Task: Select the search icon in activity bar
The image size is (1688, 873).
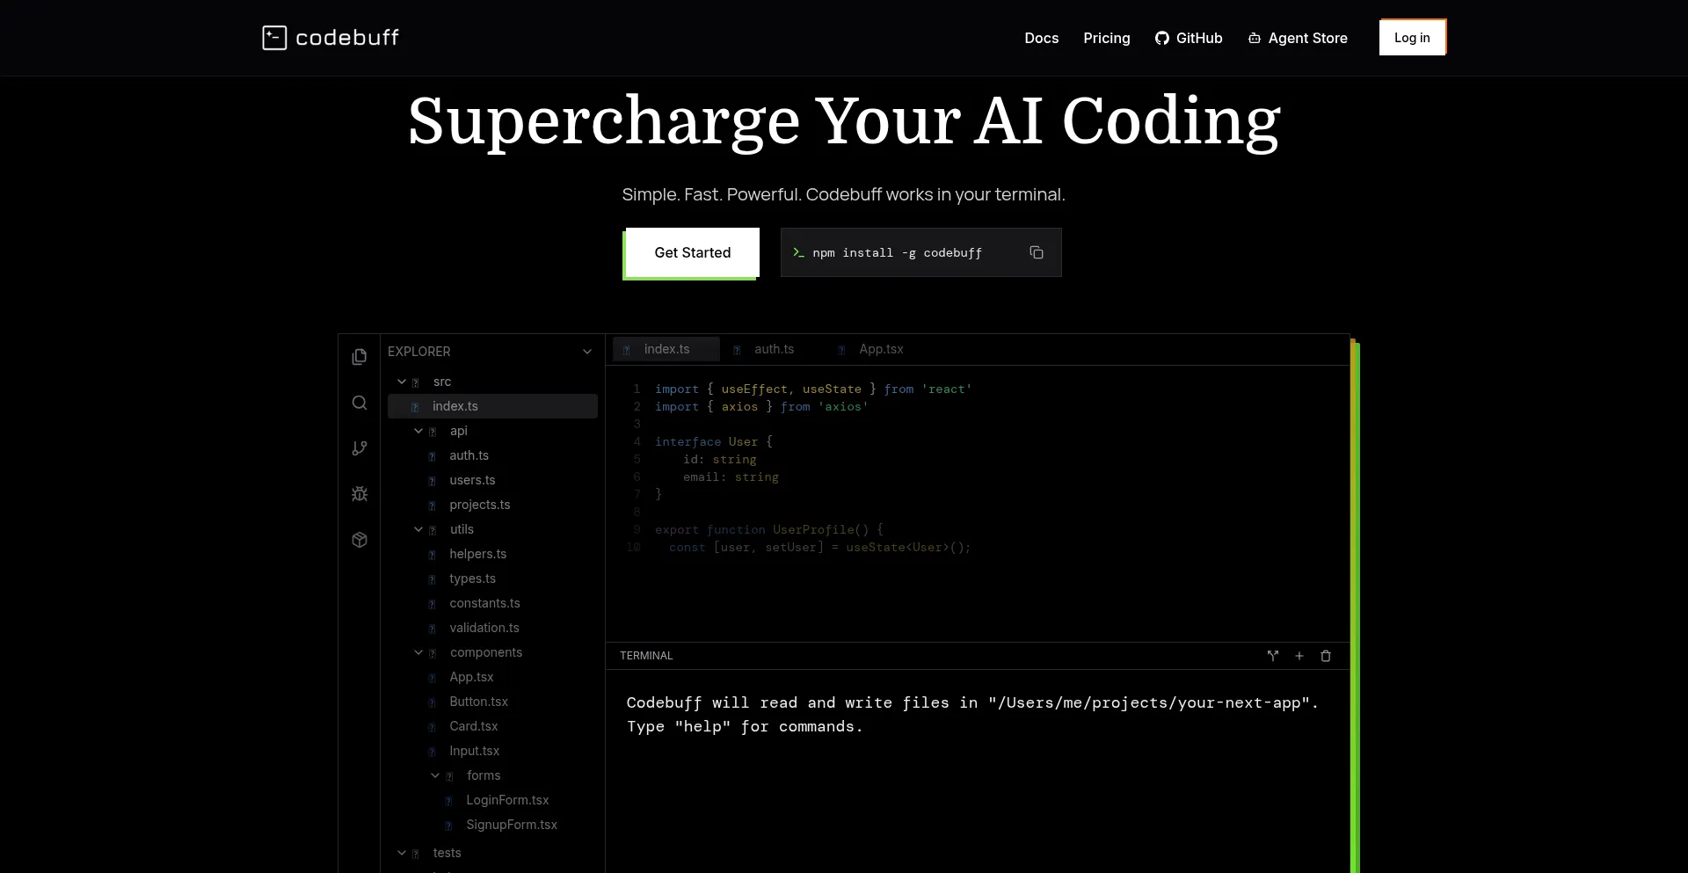Action: click(x=360, y=403)
